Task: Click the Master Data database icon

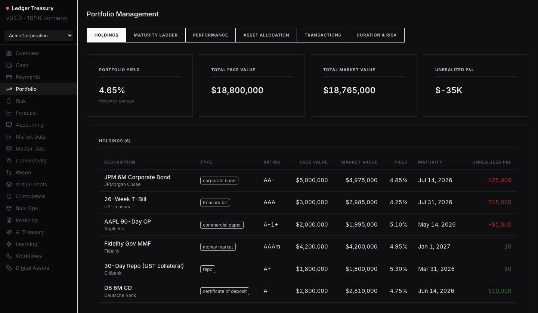Action: coord(9,149)
